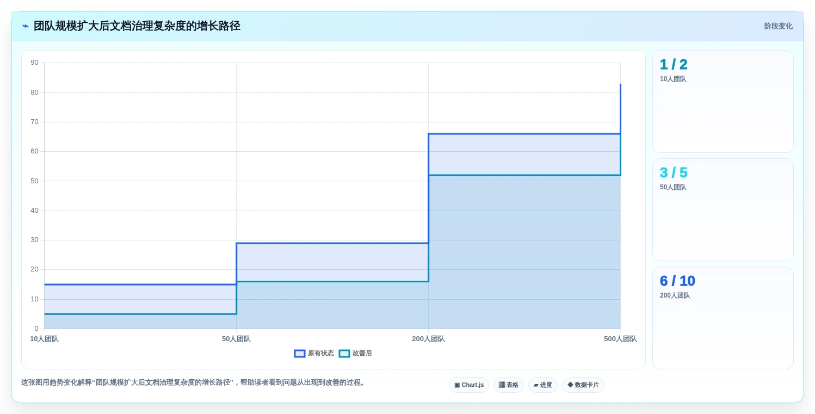Select the Chart.js tag chip
The height and width of the screenshot is (414, 815).
[x=469, y=385]
